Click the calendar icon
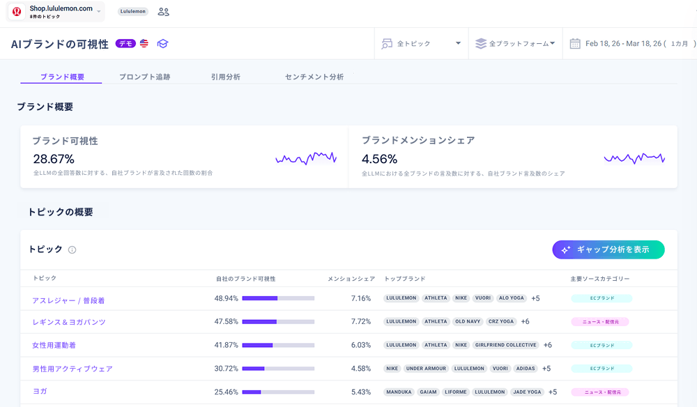 [575, 43]
